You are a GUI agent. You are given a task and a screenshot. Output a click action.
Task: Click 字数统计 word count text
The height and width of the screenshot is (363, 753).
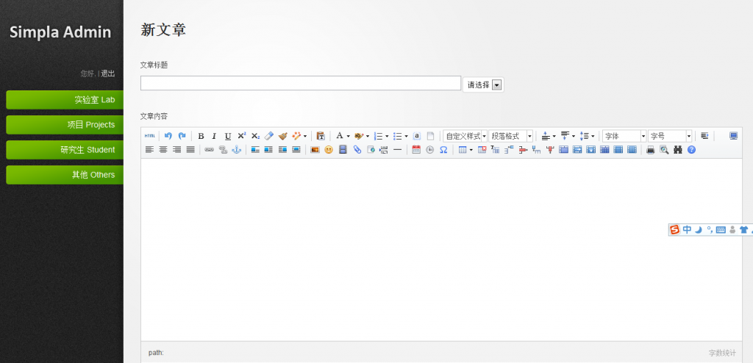[722, 353]
